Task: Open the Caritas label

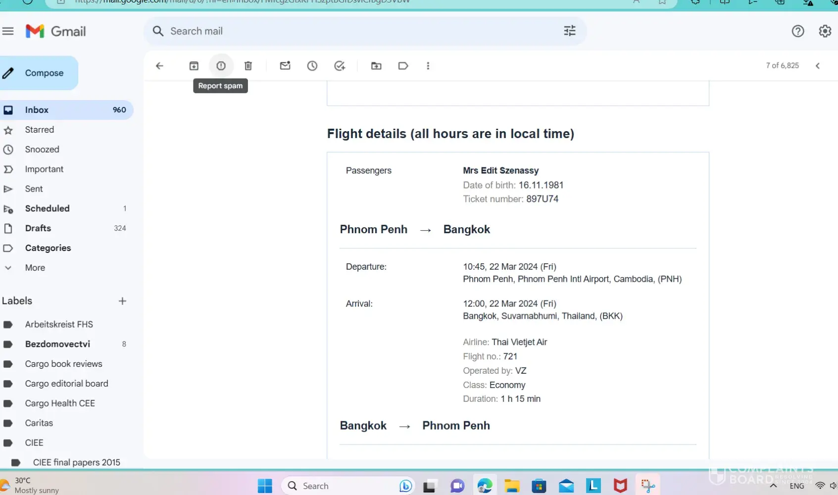Action: pos(66,423)
